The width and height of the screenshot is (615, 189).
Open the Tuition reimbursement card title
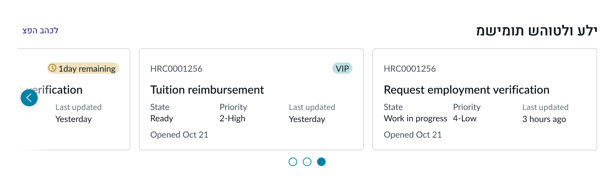click(x=207, y=90)
